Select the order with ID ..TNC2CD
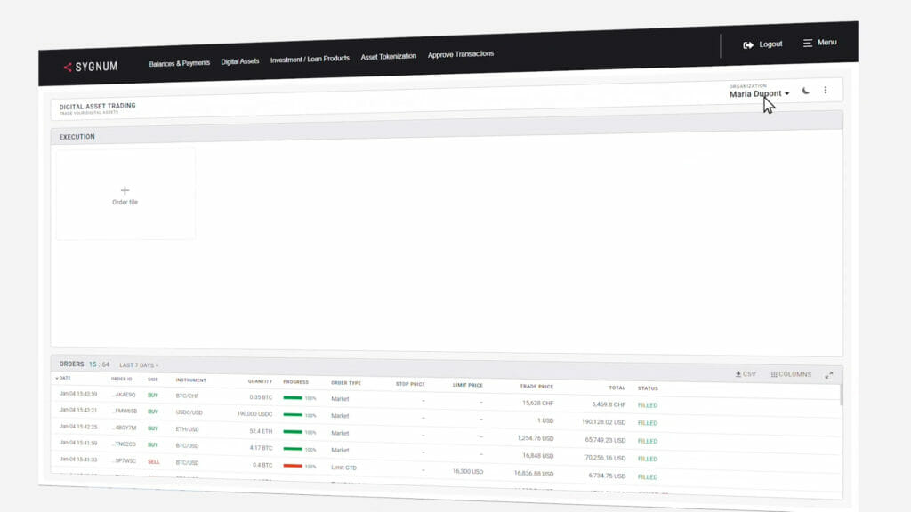911x512 pixels. [x=124, y=444]
